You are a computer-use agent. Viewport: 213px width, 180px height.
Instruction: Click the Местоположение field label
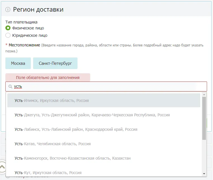pos(24,45)
